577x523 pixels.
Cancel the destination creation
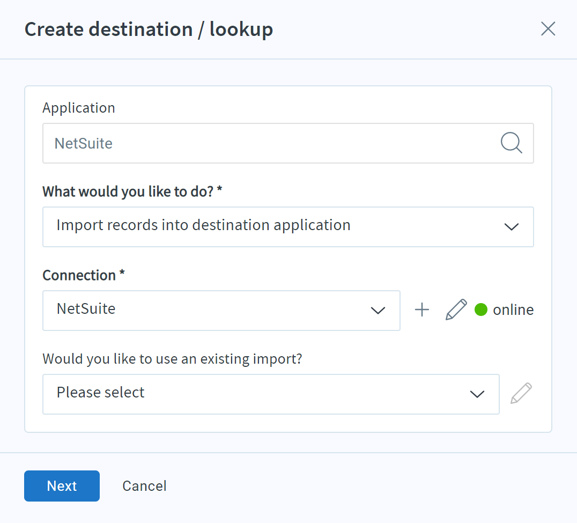(x=144, y=486)
